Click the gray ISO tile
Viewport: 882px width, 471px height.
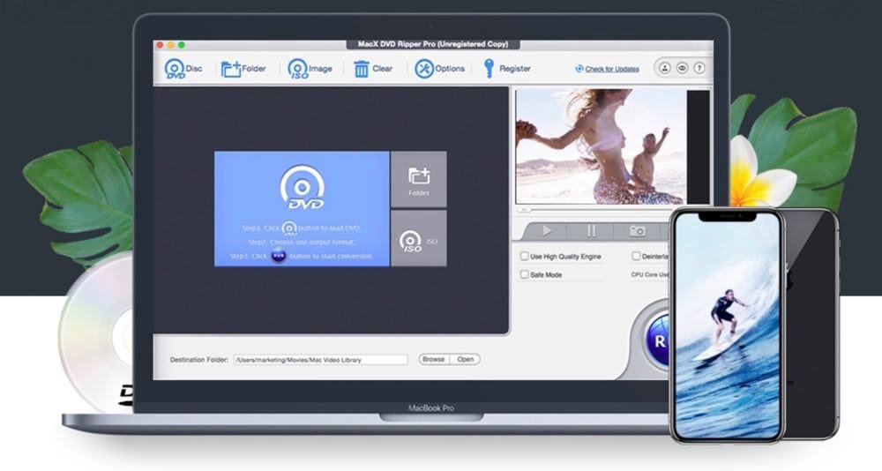[x=418, y=239]
